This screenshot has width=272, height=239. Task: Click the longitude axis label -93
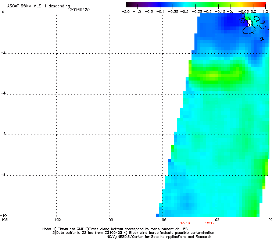216,220
